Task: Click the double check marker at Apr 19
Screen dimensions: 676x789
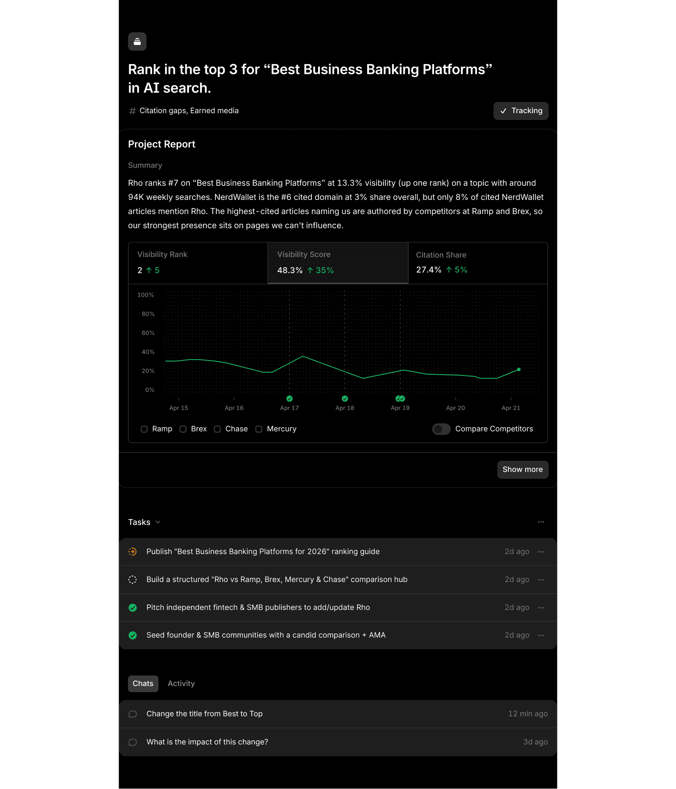Action: pyautogui.click(x=400, y=398)
